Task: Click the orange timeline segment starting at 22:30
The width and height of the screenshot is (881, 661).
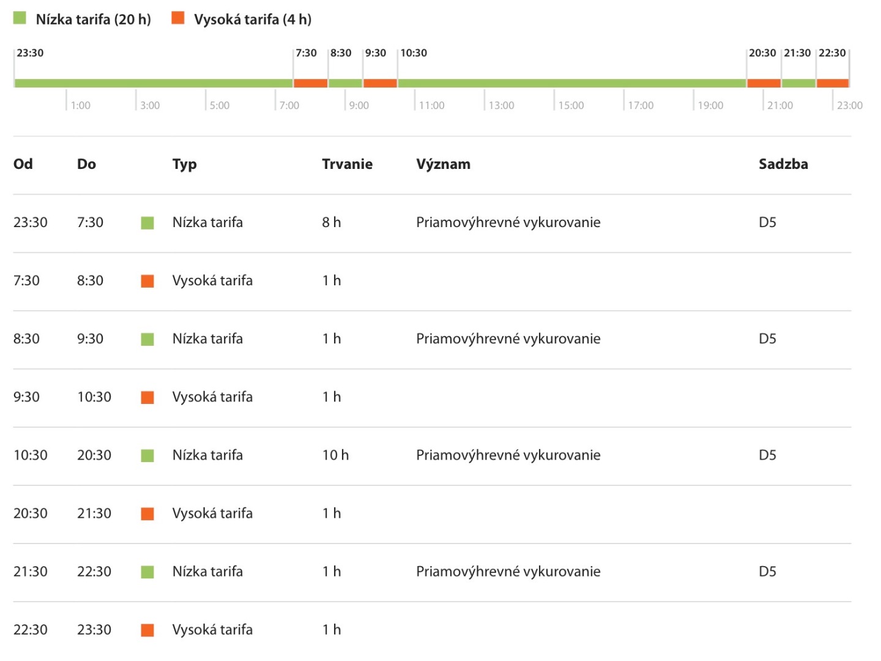Action: click(x=833, y=83)
